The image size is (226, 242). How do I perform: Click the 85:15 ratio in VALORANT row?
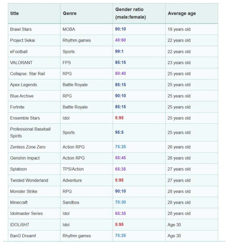[x=120, y=62]
